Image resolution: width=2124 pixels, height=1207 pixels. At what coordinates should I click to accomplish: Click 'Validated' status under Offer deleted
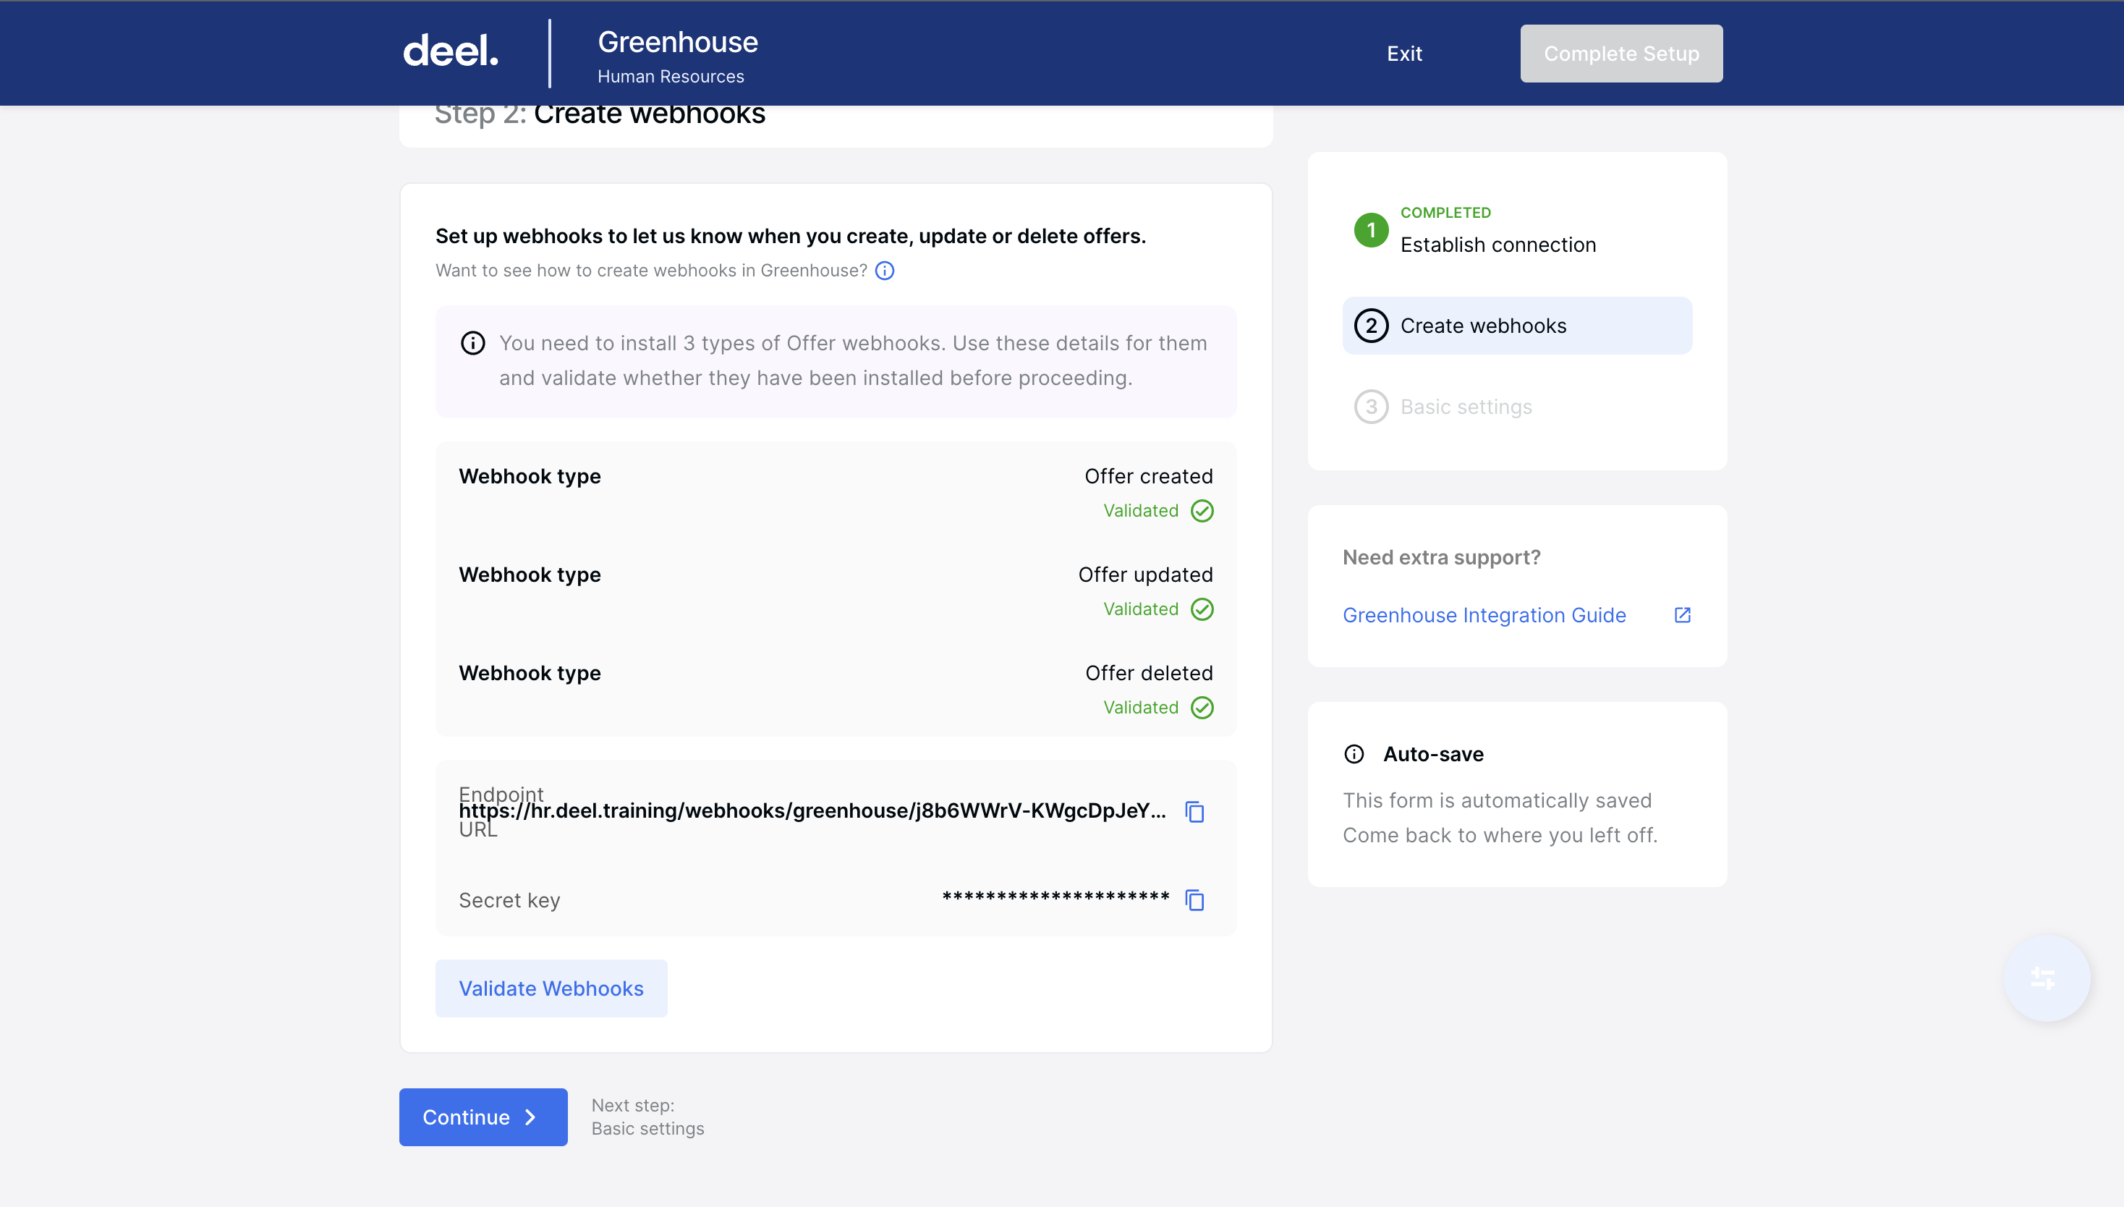coord(1140,707)
